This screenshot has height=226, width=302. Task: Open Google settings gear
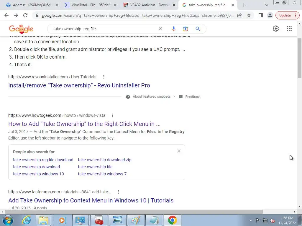click(x=276, y=29)
